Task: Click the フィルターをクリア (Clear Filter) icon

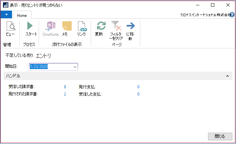Action: tap(116, 26)
